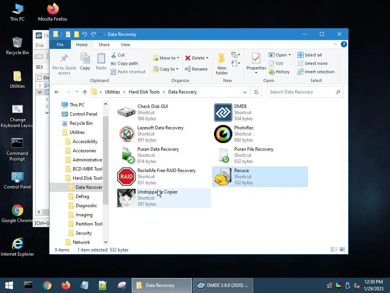Open the Disk menu in DMDE window

click(x=40, y=45)
